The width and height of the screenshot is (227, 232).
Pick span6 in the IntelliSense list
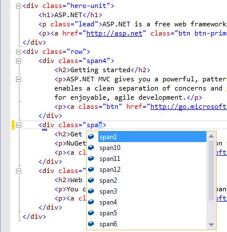108,224
